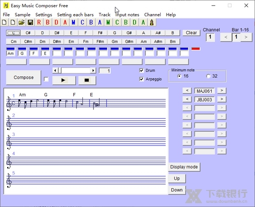
Task: Open the Channel menu
Action: (x=153, y=14)
